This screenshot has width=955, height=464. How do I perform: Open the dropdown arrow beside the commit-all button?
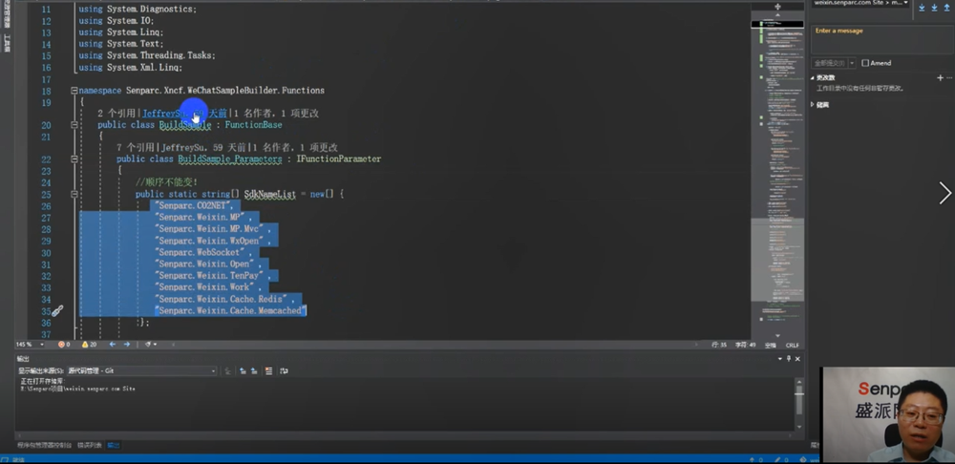[852, 63]
